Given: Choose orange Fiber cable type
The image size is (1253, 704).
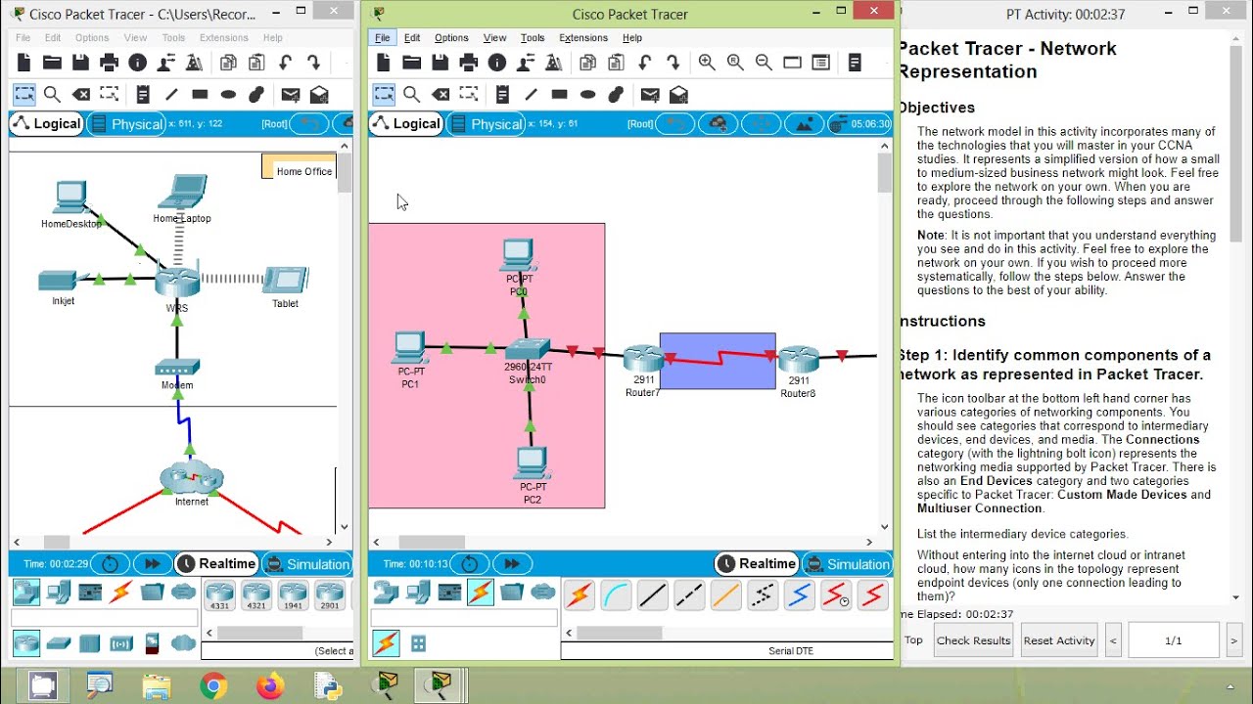Looking at the screenshot, I should click(725, 594).
